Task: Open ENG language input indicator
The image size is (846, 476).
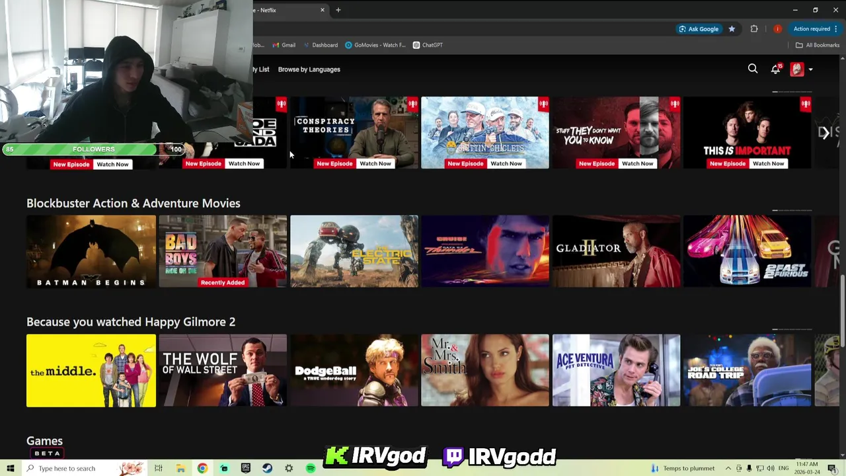Action: click(783, 468)
